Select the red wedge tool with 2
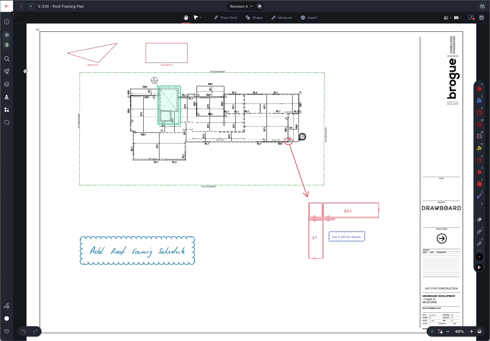 479,89
